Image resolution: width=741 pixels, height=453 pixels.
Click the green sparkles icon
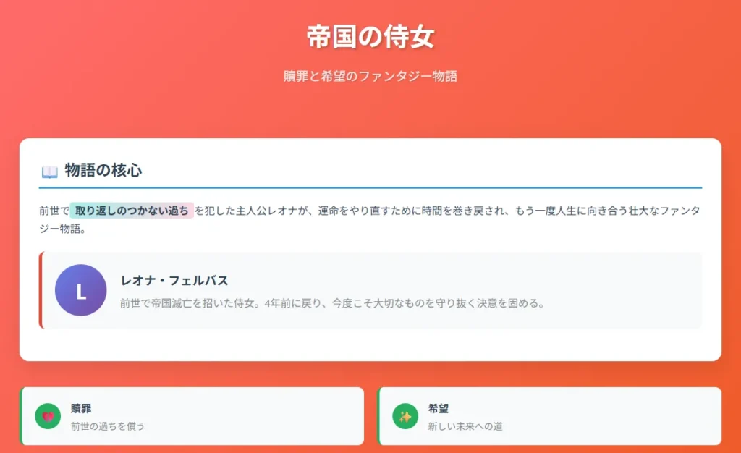[405, 416]
